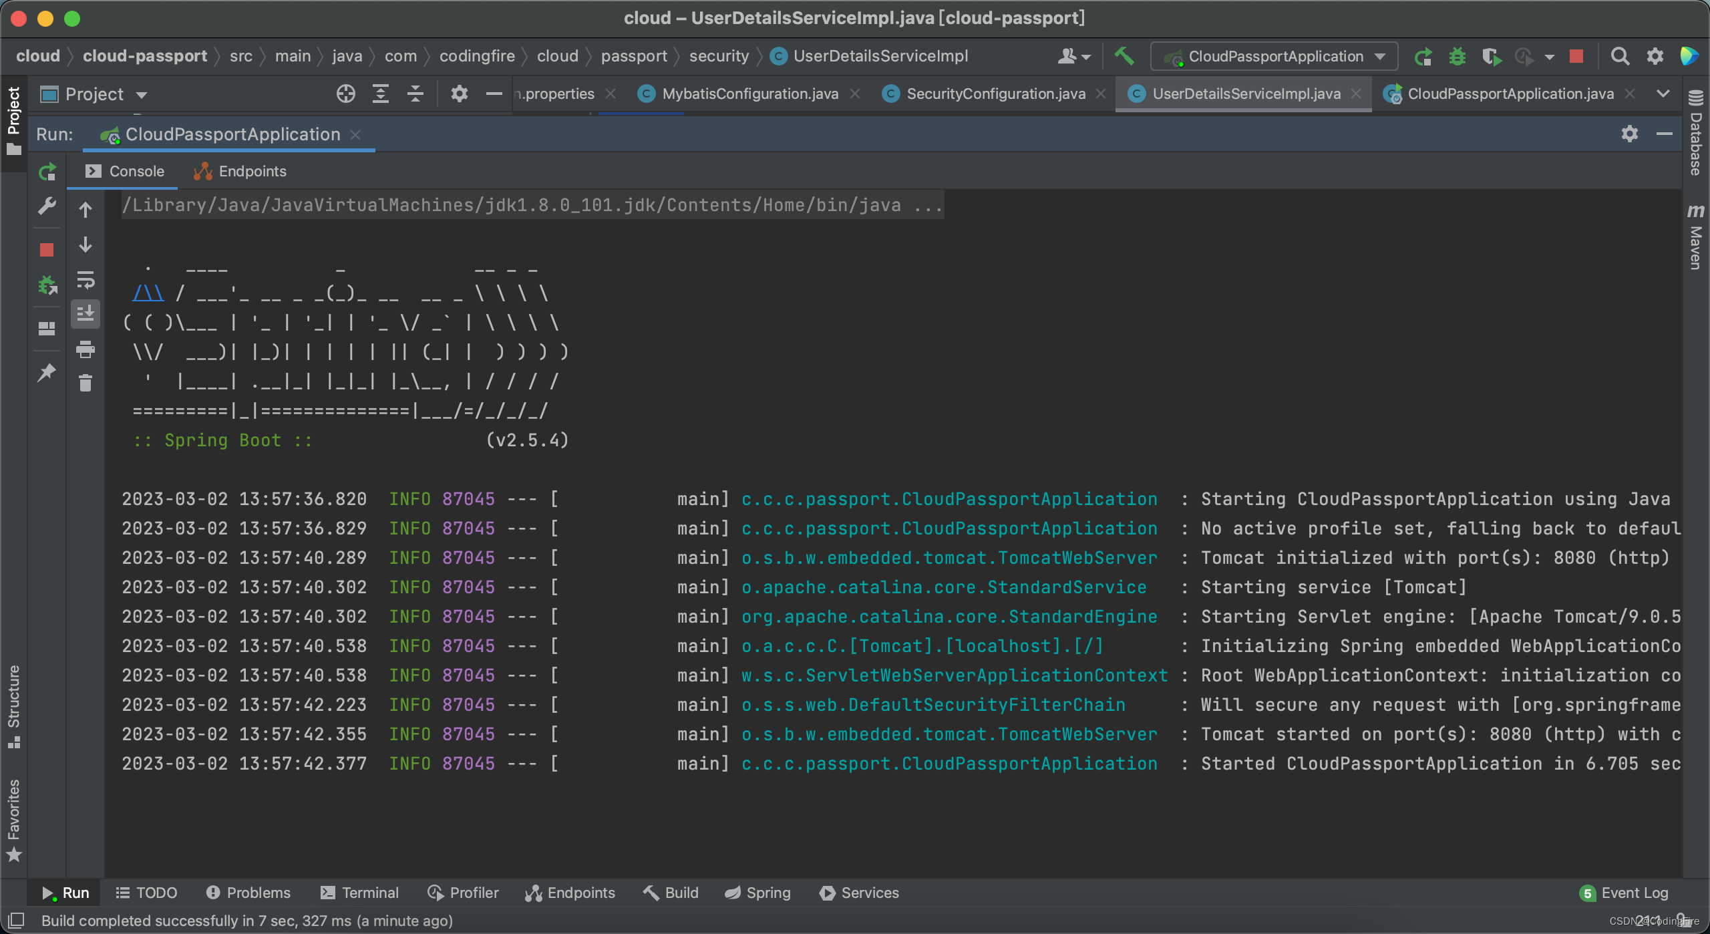Toggle Scroll to End in the console
Image resolution: width=1710 pixels, height=934 pixels.
tap(85, 313)
